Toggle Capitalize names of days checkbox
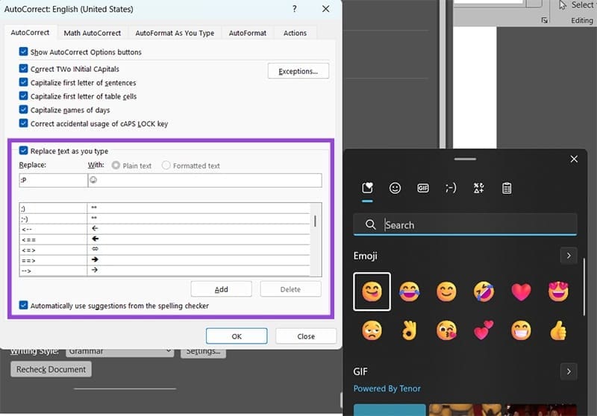This screenshot has width=597, height=416. (24, 110)
